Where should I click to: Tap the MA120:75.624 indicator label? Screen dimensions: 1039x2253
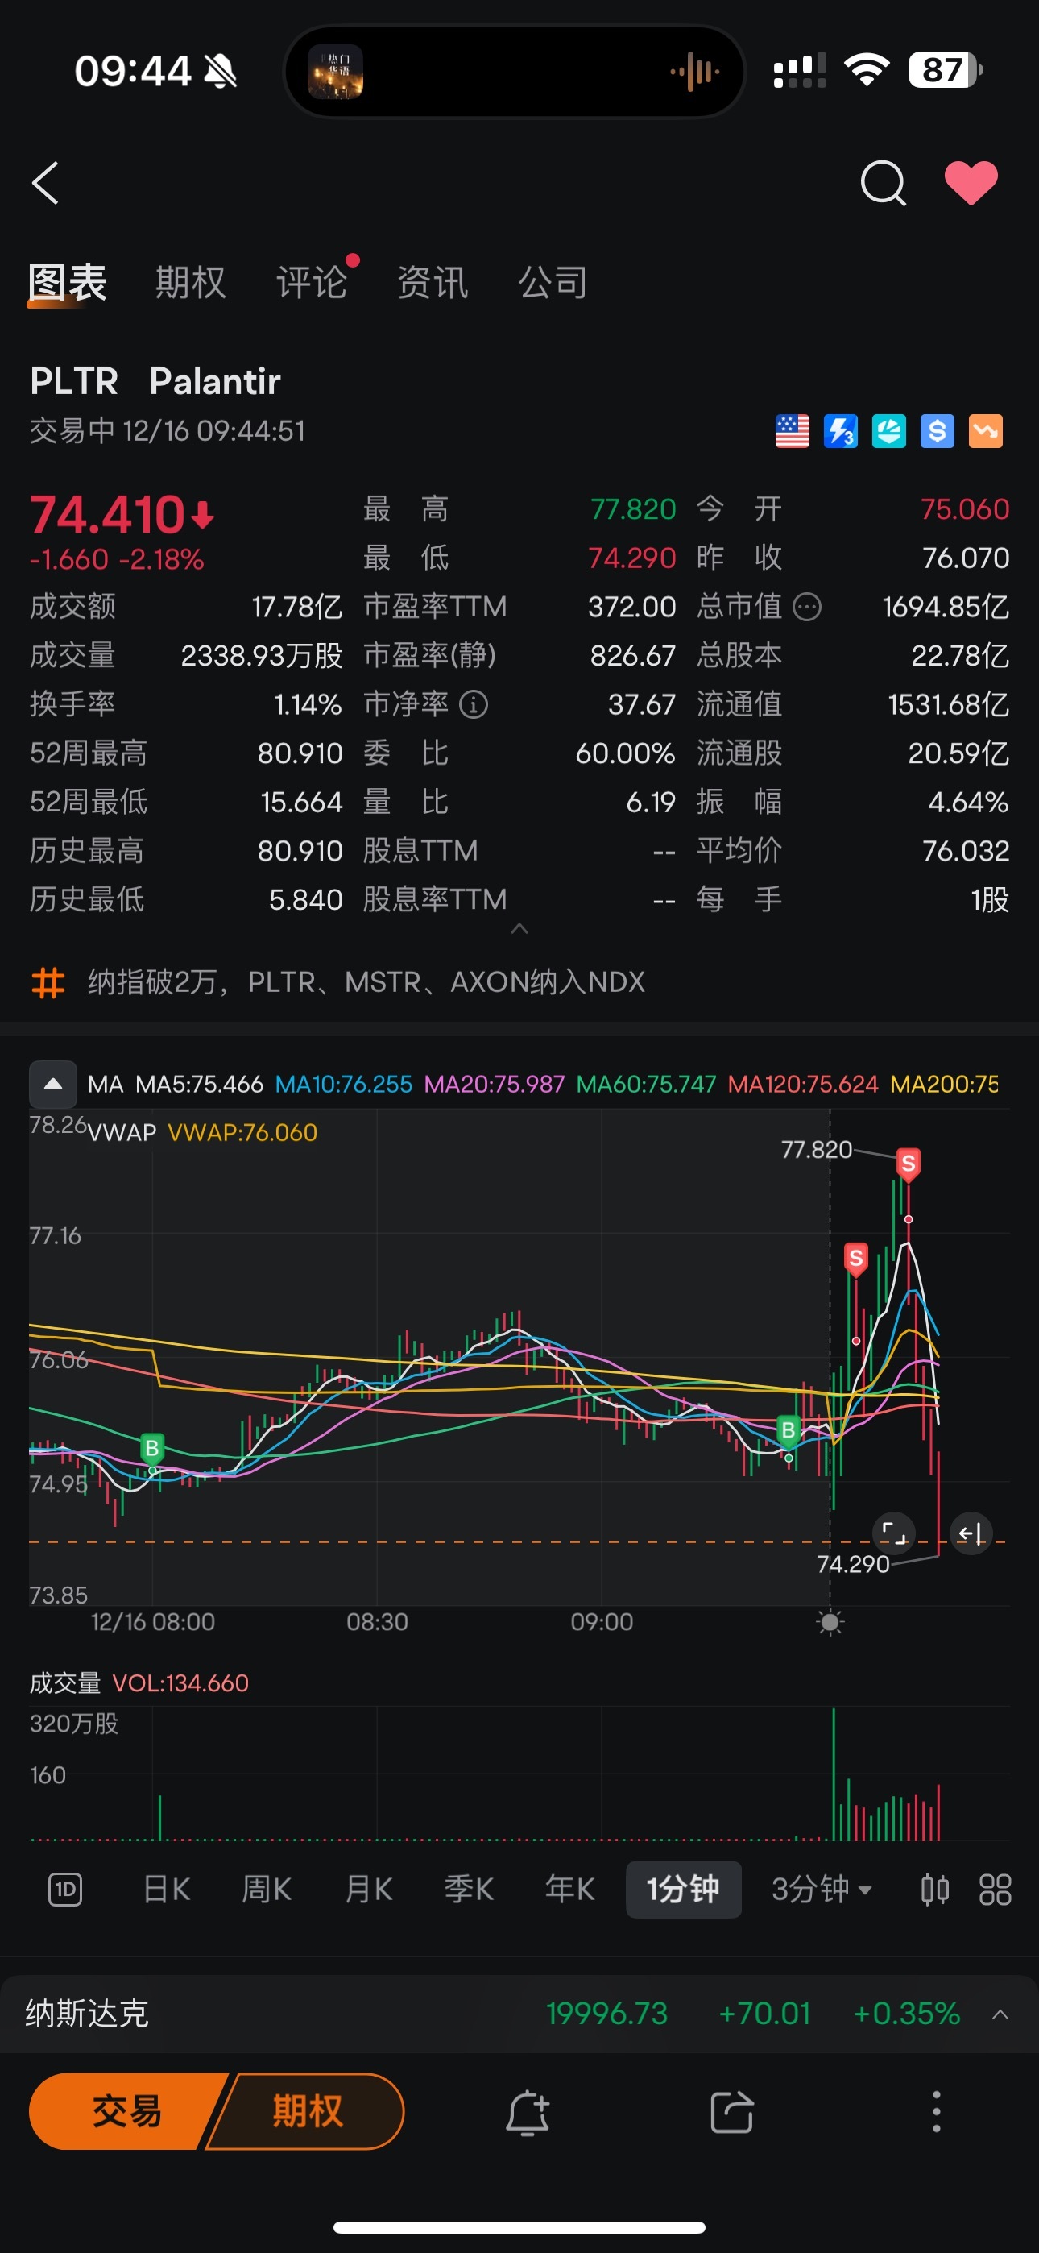point(803,1085)
